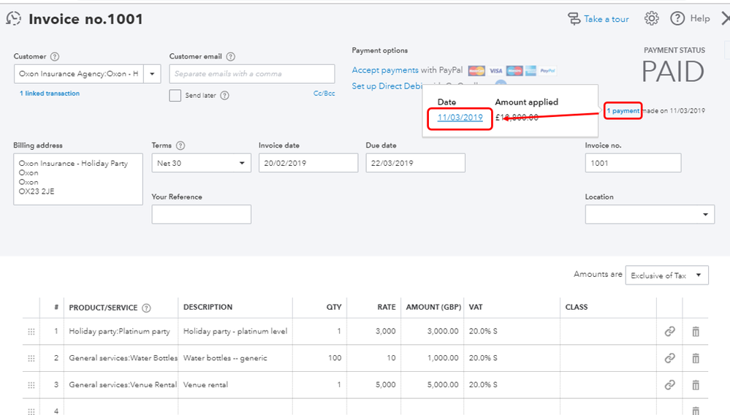730x415 pixels.
Task: Open the Location dropdown
Action: pyautogui.click(x=650, y=215)
